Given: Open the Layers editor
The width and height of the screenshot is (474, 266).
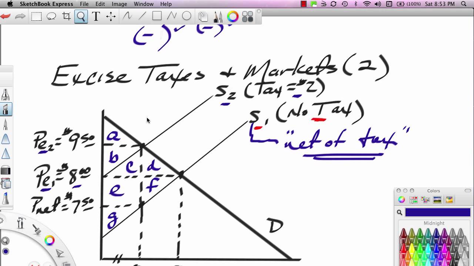Looking at the screenshot, I should pos(203,16).
